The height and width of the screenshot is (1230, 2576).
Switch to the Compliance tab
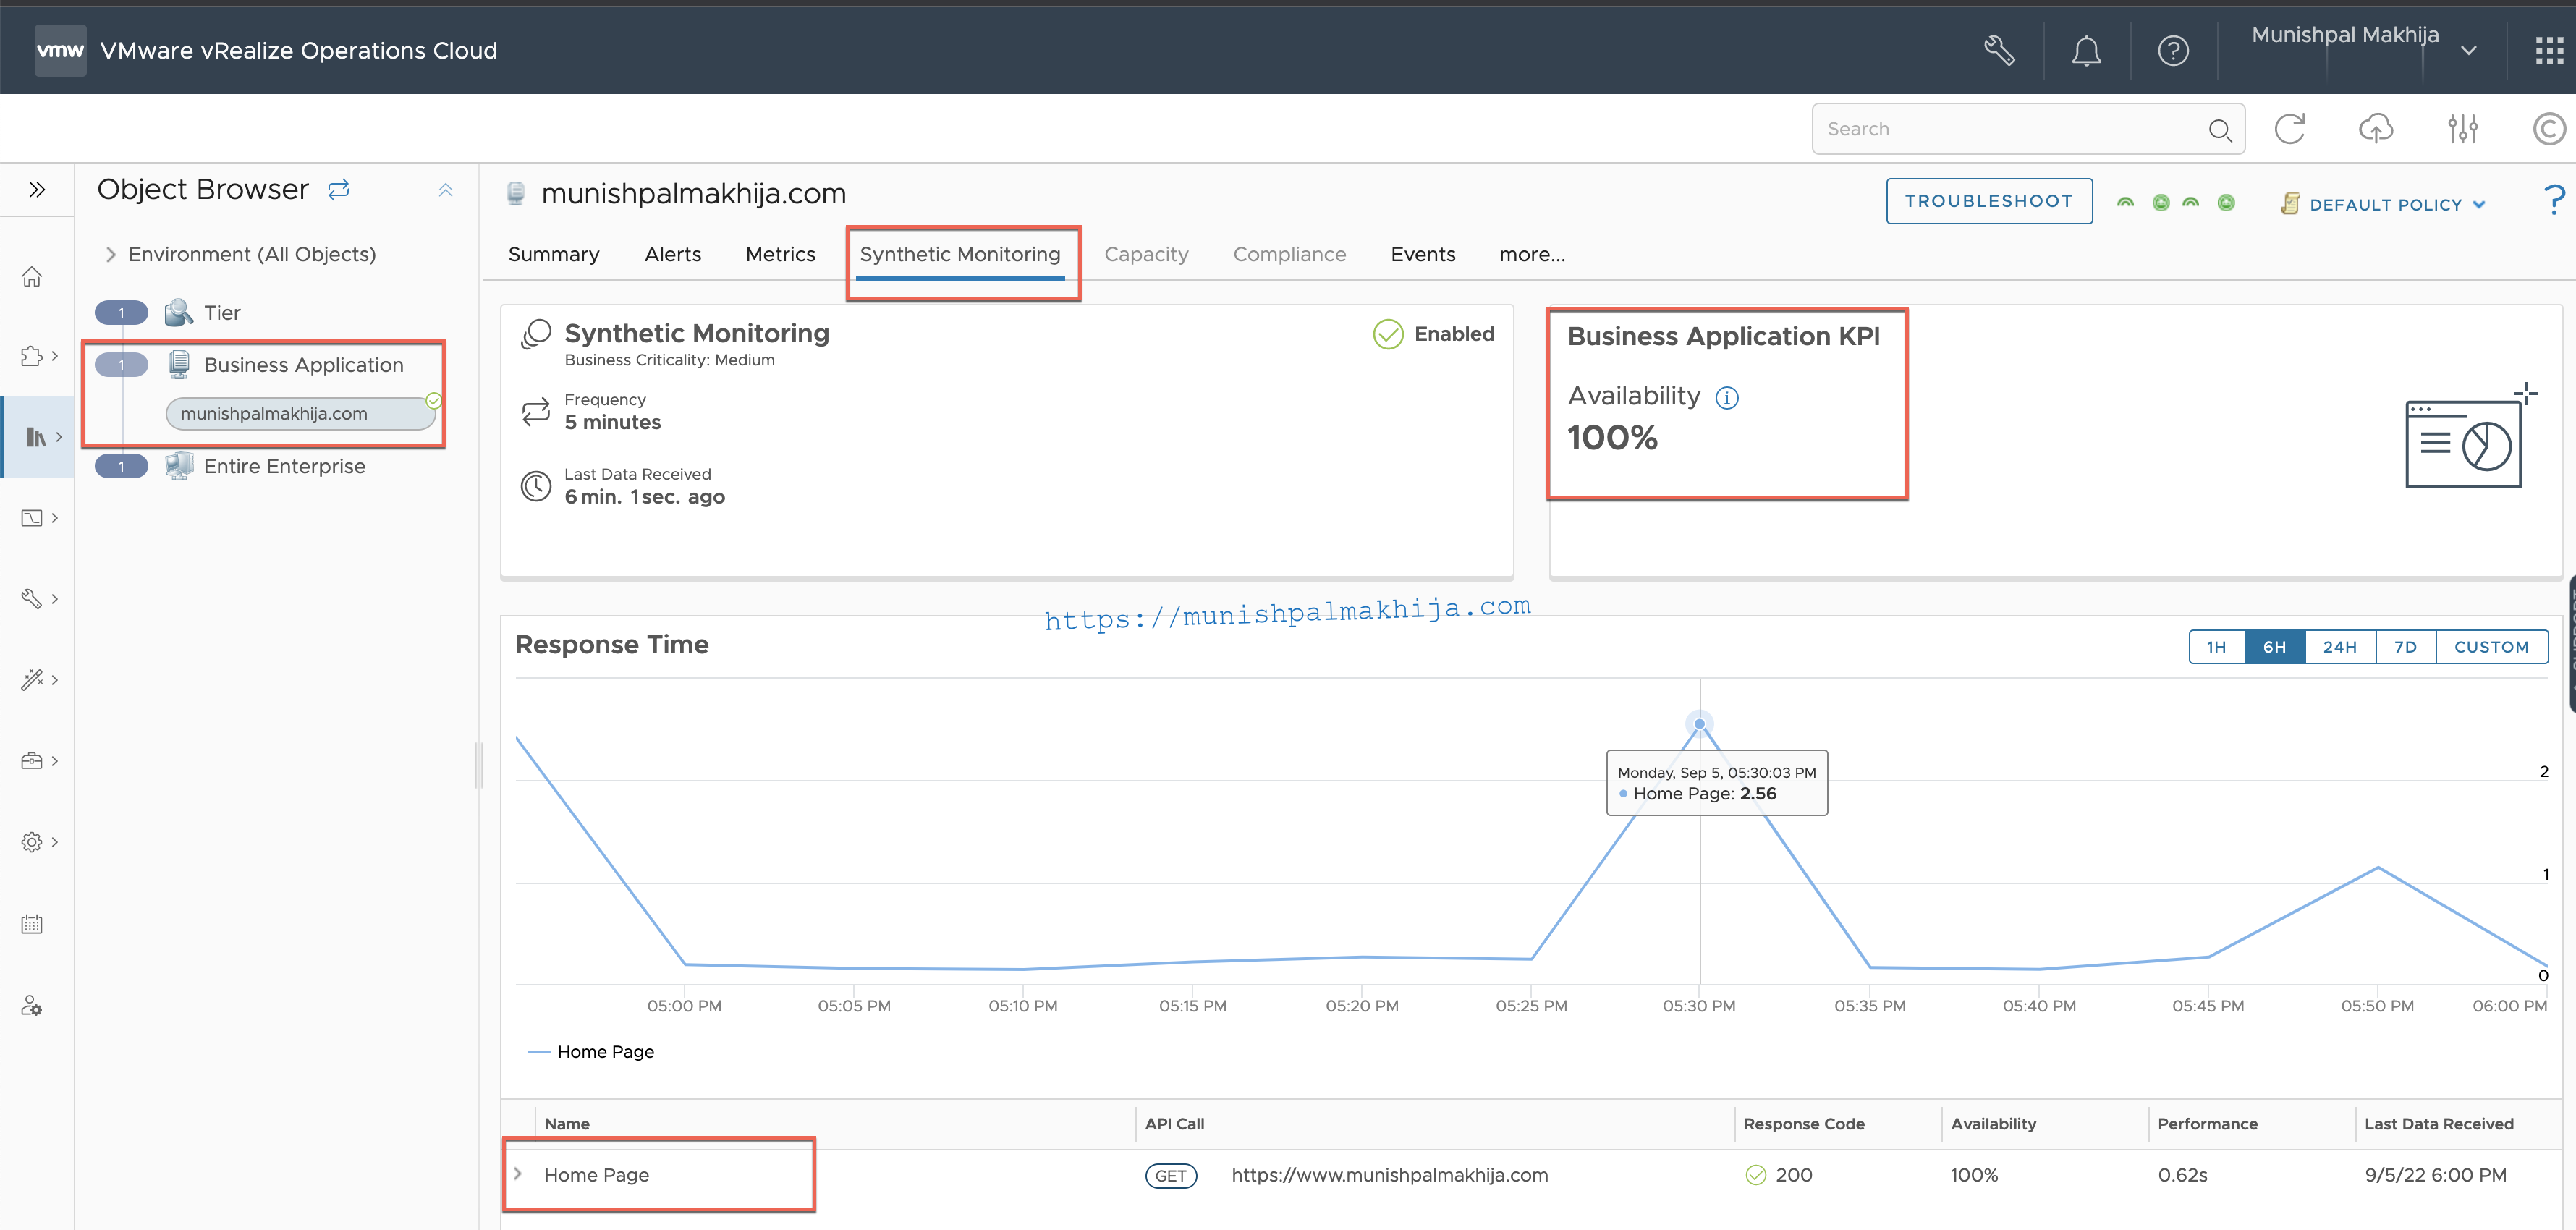(1289, 255)
